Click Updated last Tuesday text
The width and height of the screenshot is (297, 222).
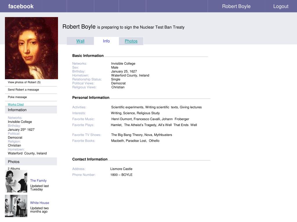click(39, 188)
